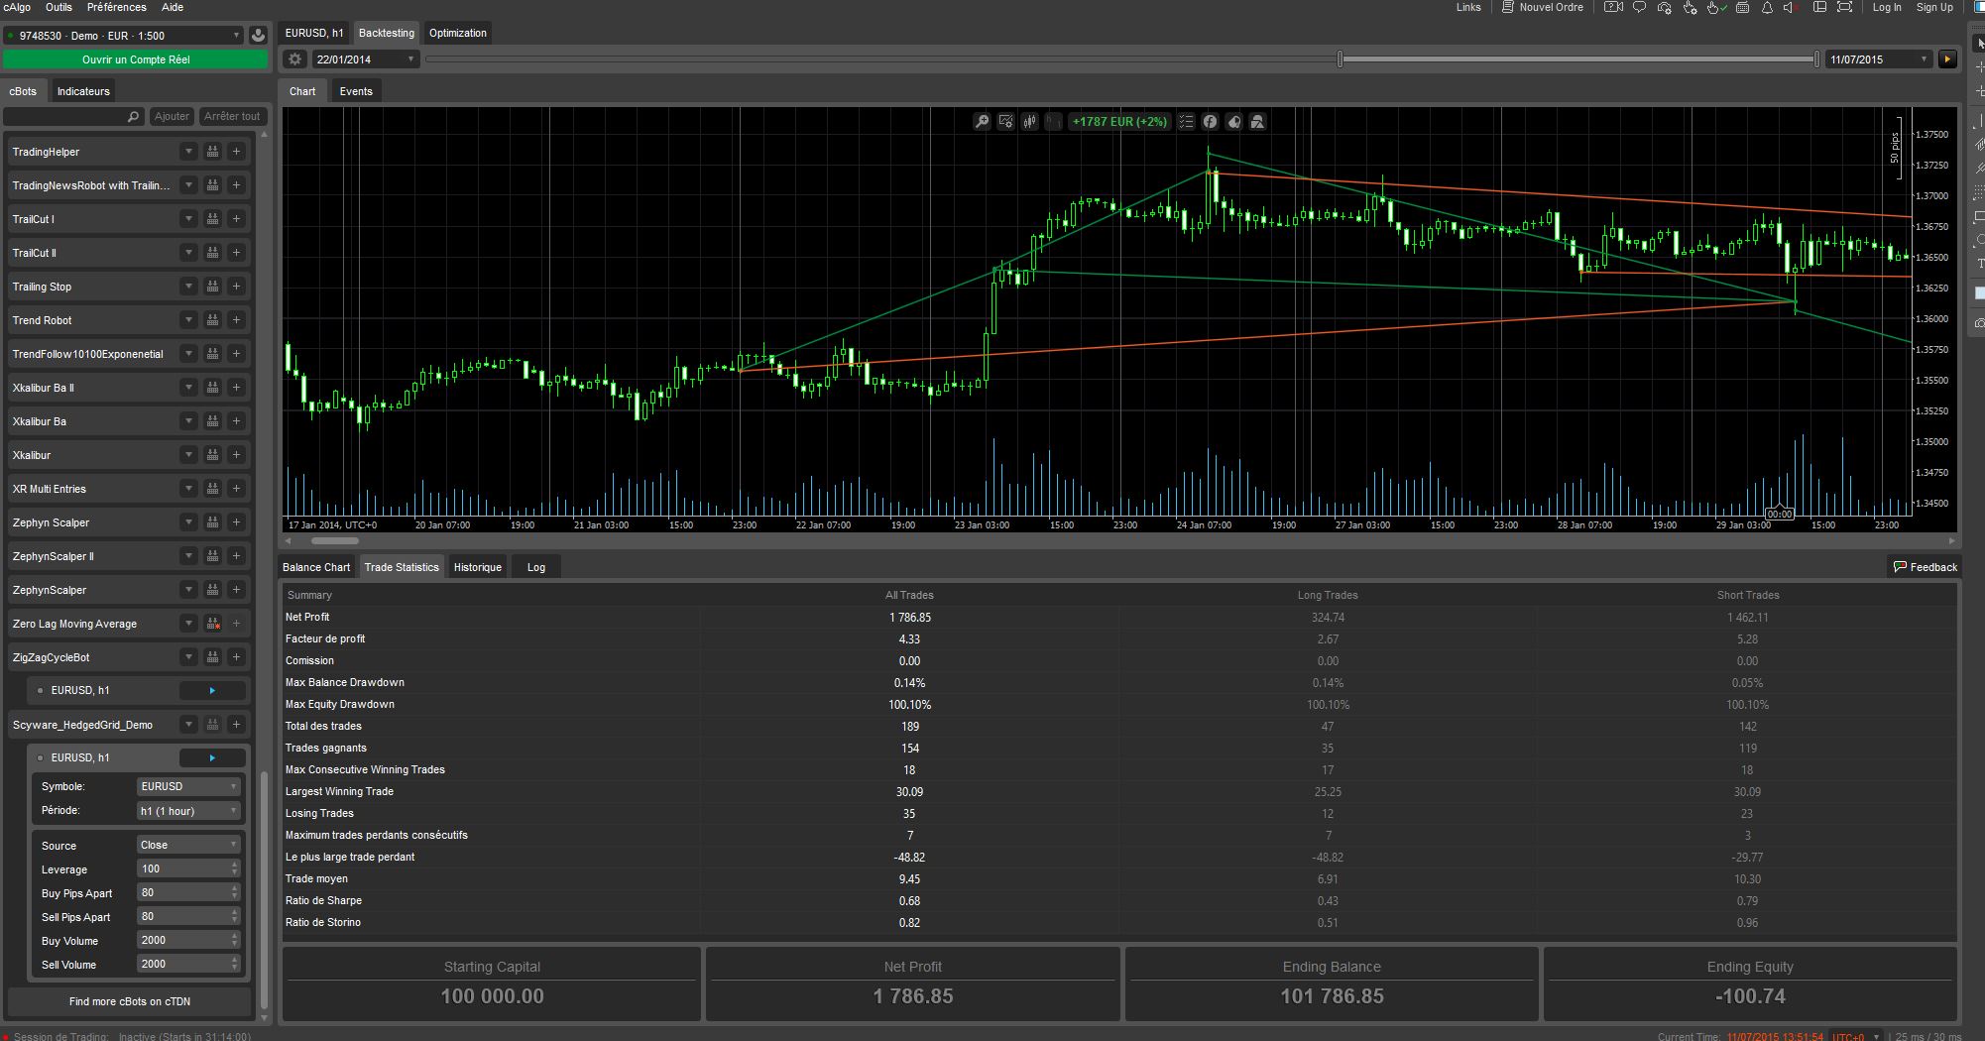
Task: Click the account icon beside account selector
Action: (x=258, y=35)
